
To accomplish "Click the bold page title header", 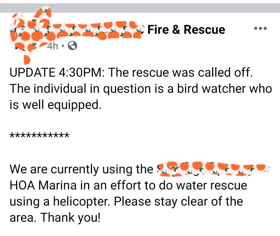I will tap(186, 29).
